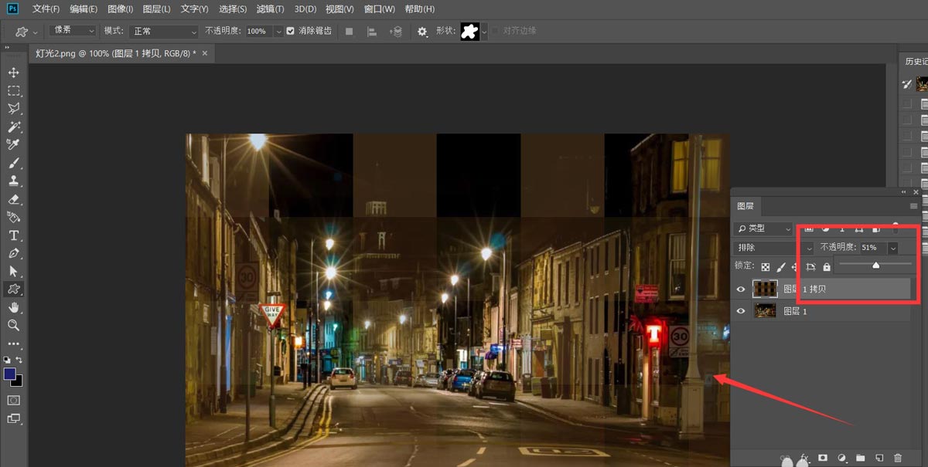Image resolution: width=928 pixels, height=467 pixels.
Task: Hide the 图层 1 拷贝 layer
Action: [x=742, y=289]
